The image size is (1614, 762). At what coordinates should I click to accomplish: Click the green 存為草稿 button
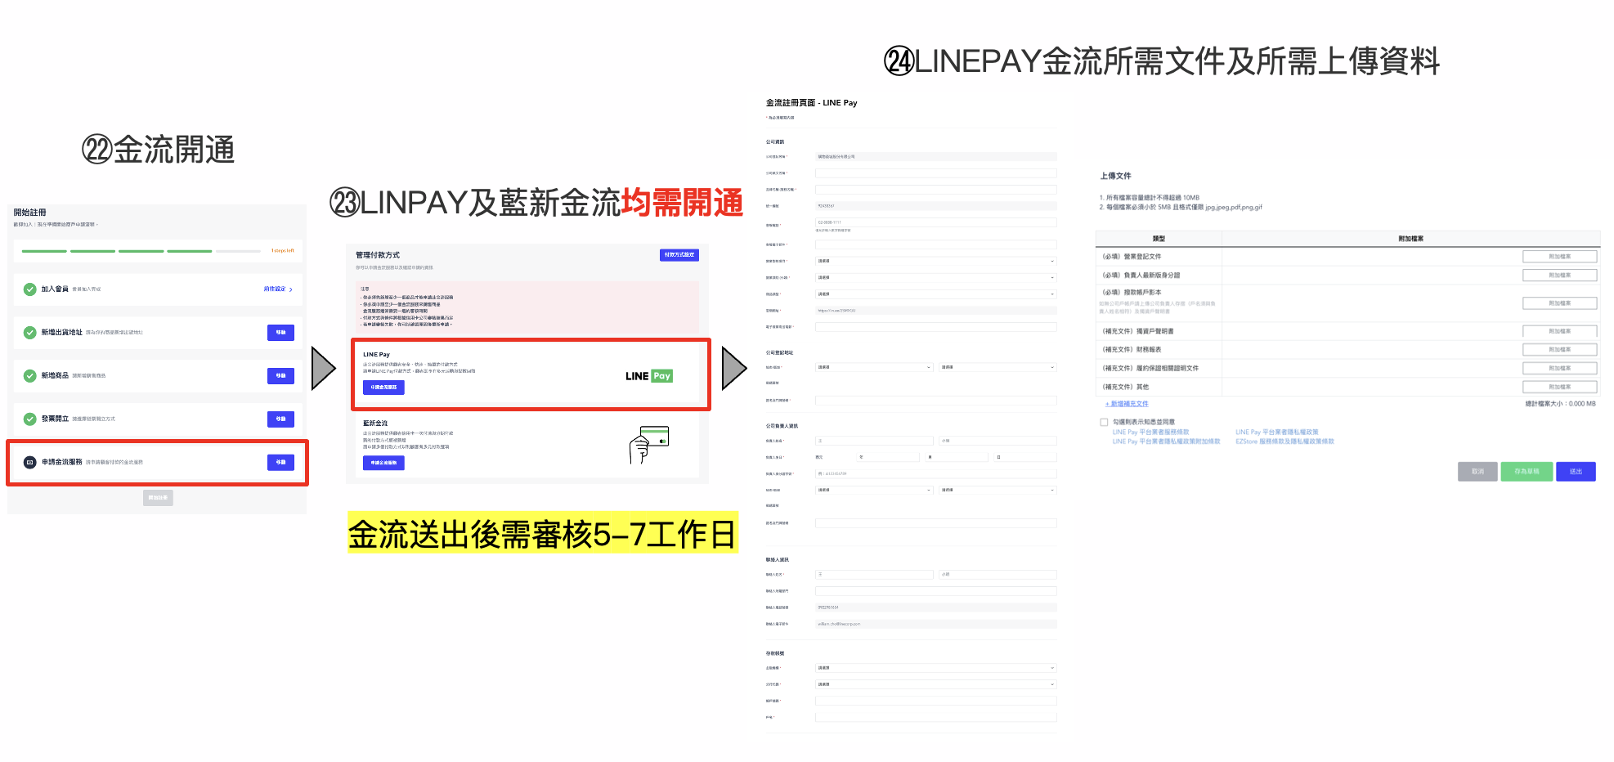point(1527,472)
